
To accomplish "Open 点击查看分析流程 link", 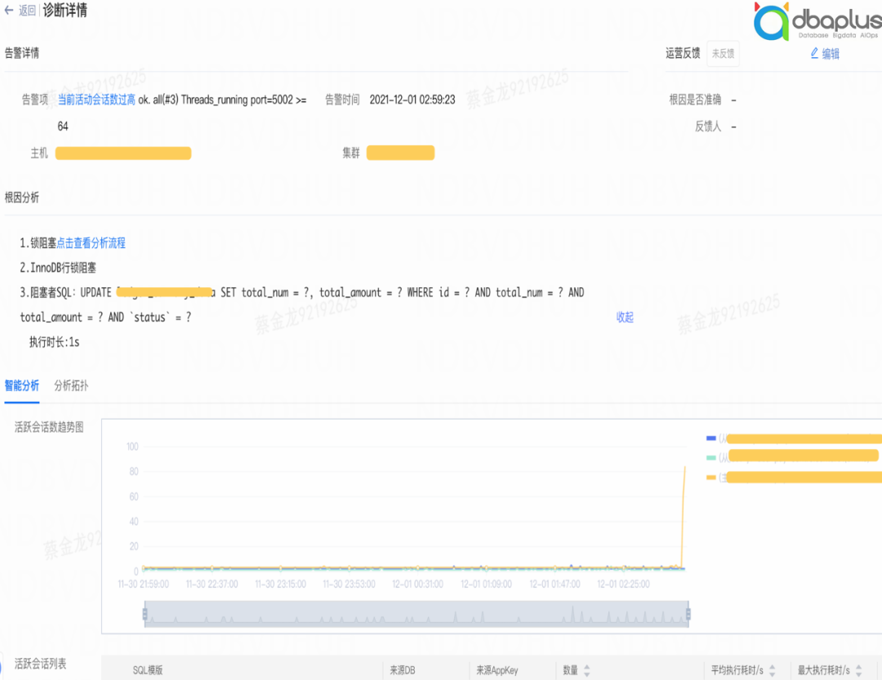I will tap(91, 243).
